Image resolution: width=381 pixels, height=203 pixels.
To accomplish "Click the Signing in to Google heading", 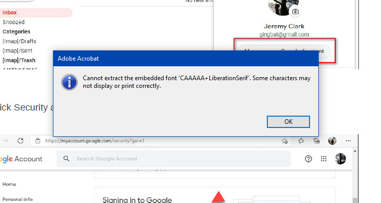I will (x=137, y=200).
